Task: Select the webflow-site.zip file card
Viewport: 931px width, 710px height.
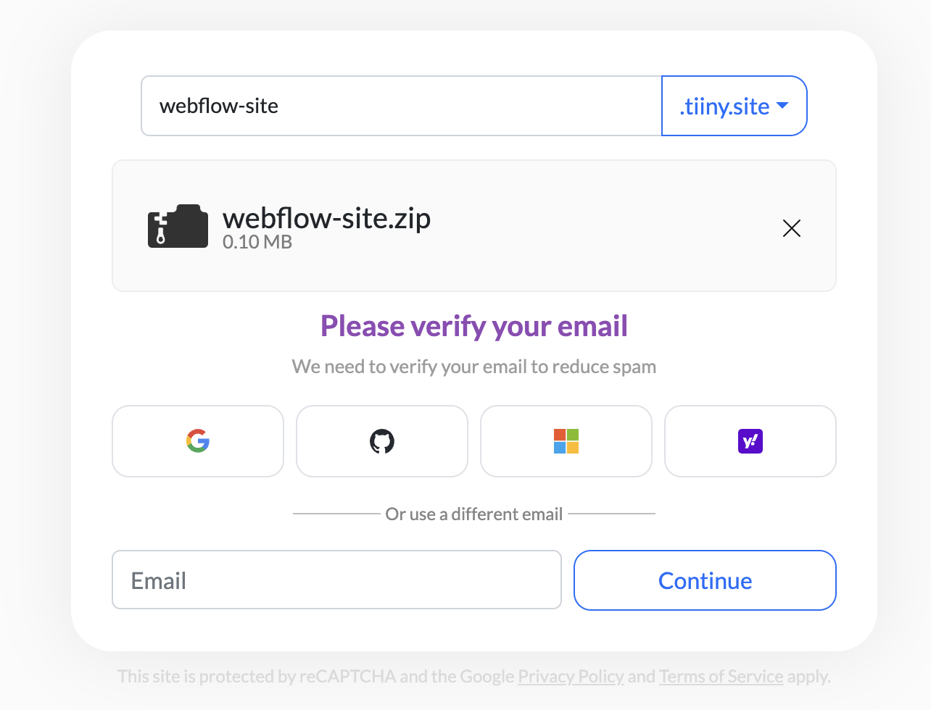Action: click(x=474, y=225)
